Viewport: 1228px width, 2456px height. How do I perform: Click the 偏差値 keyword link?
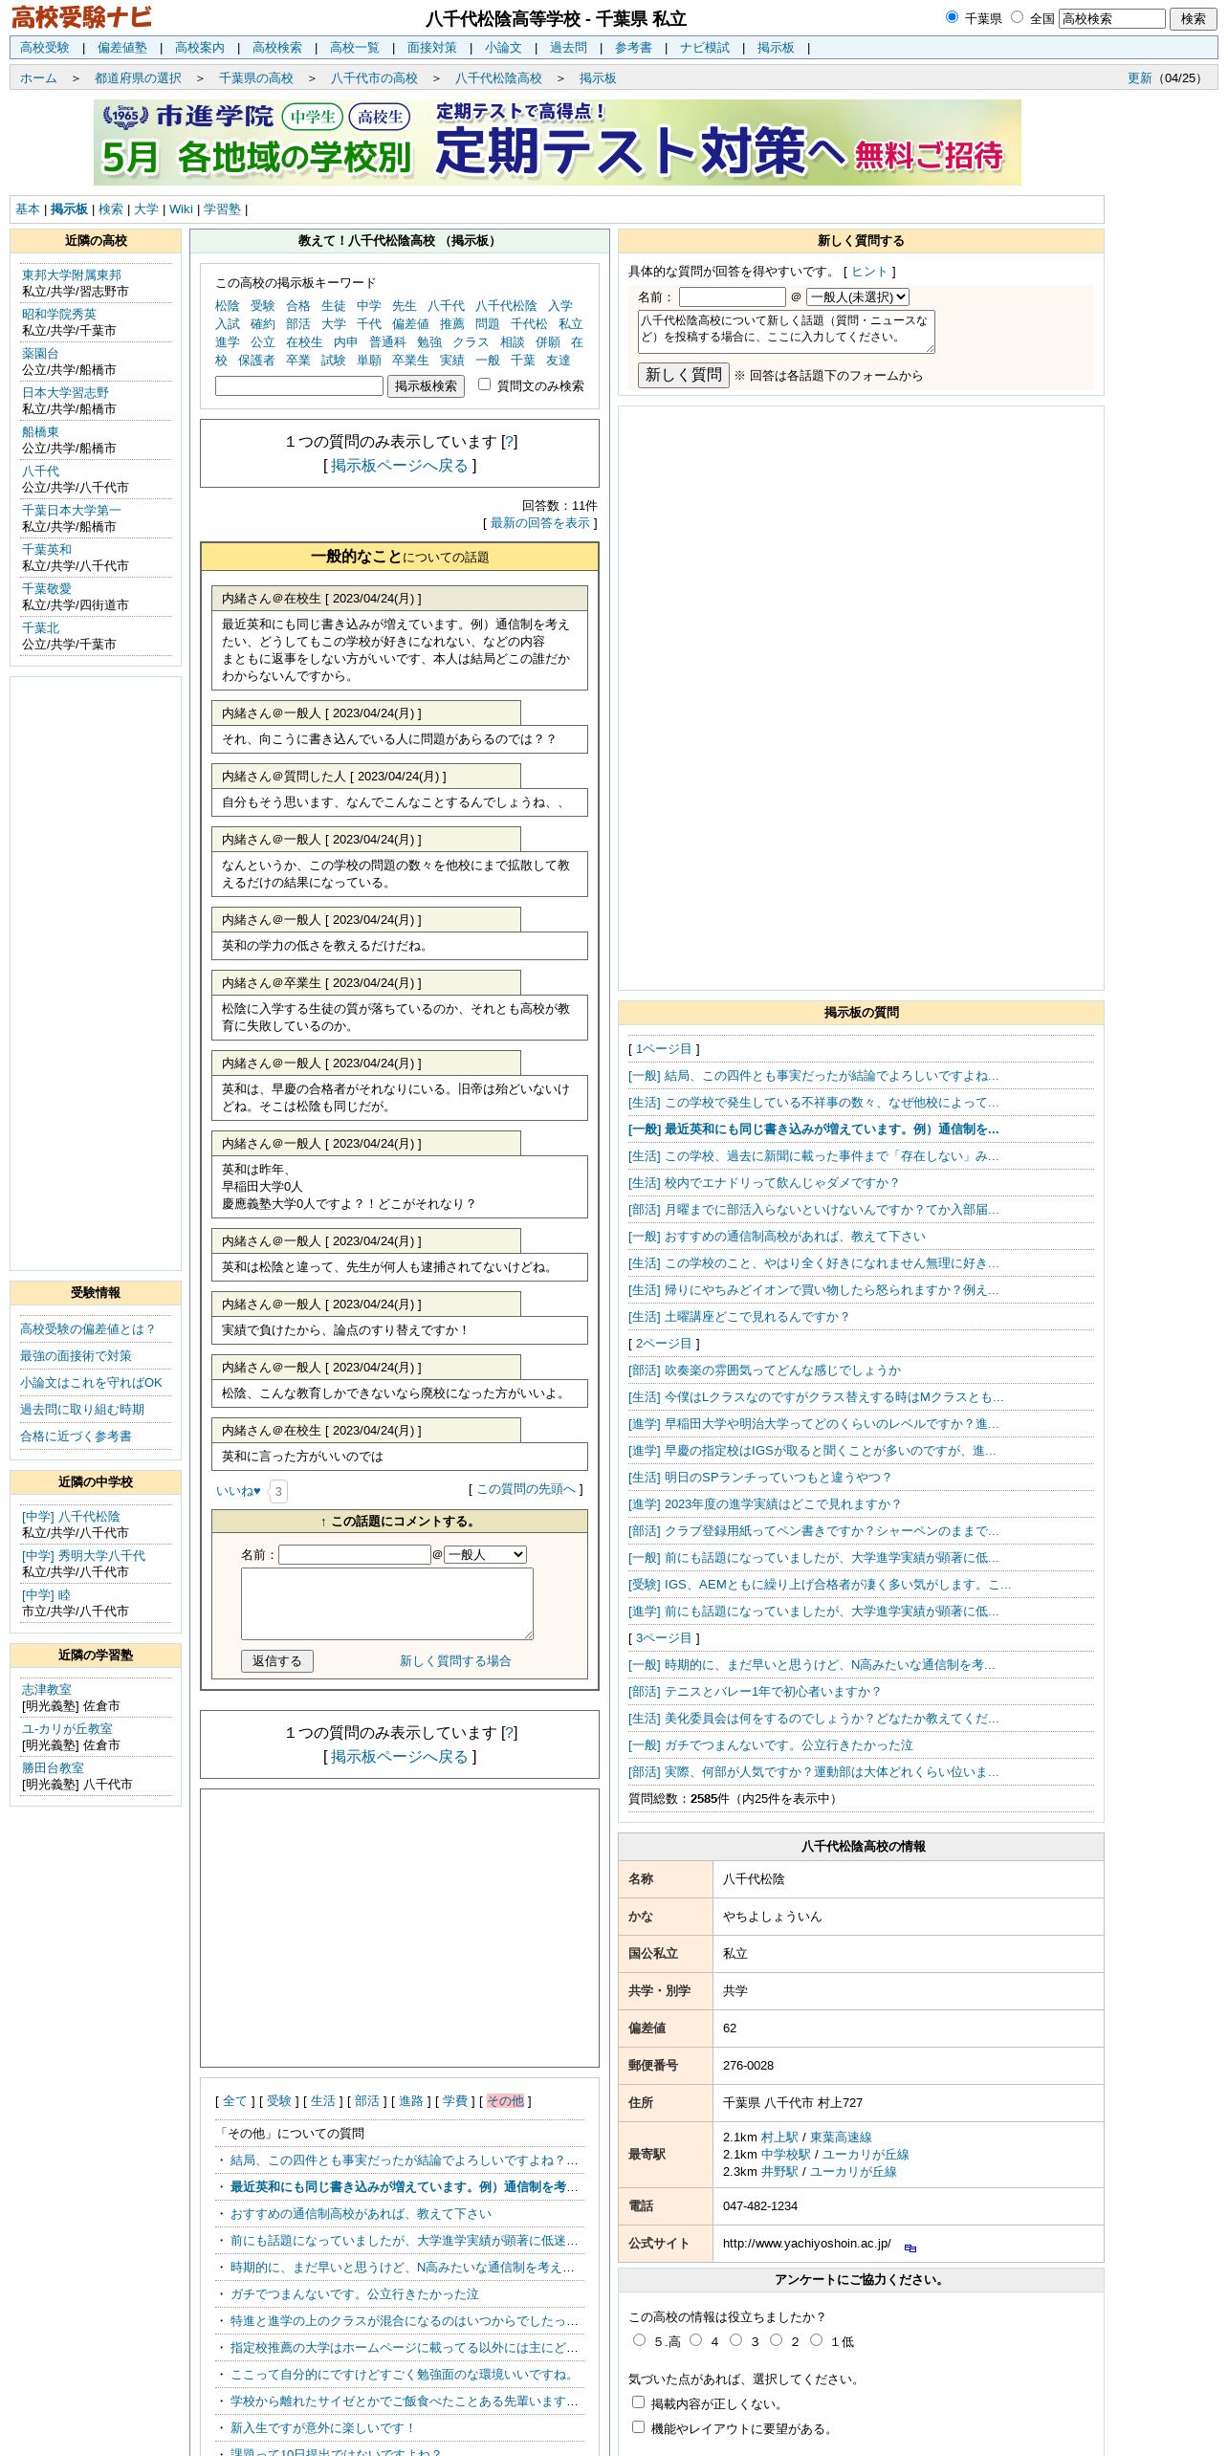tap(410, 324)
